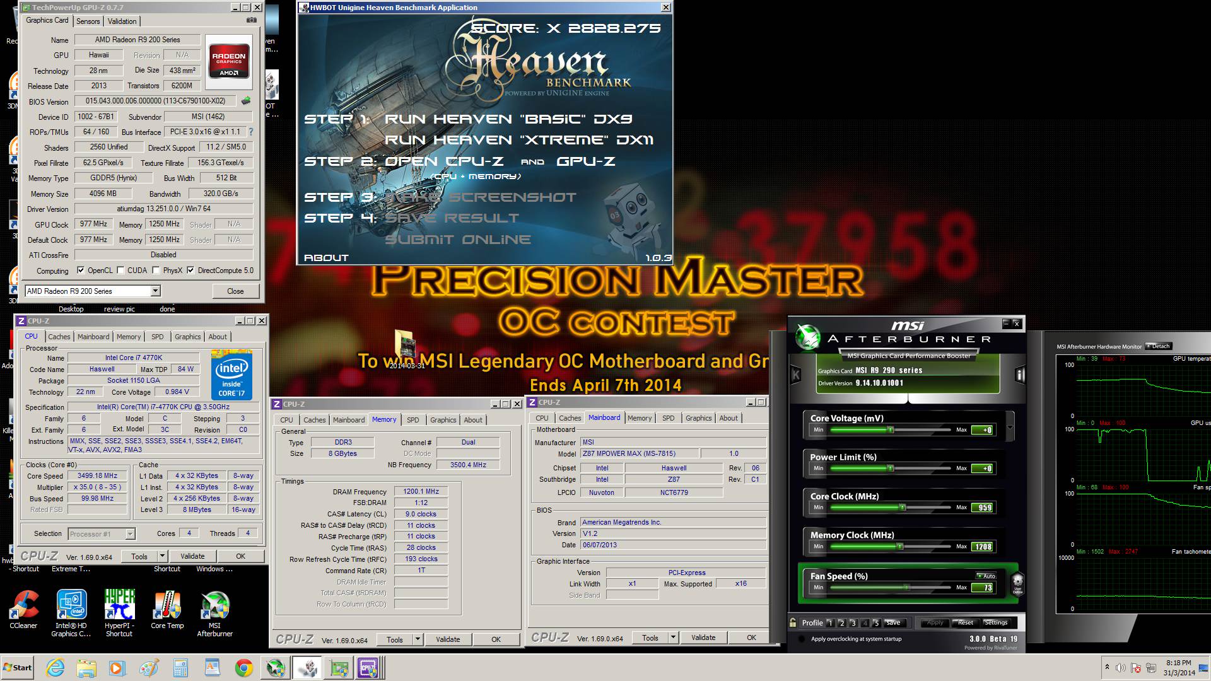This screenshot has height=681, width=1211.
Task: Click the AMD Radeon Graphics logo in GPU-Z
Action: click(x=229, y=62)
